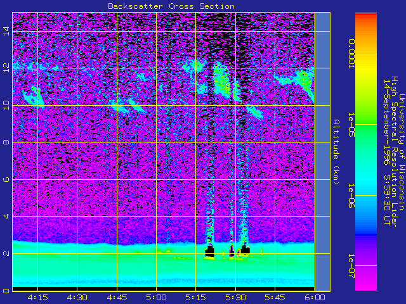Image resolution: width=406 pixels, height=304 pixels.
Task: Click the altitude label 6
Action: click(6, 179)
